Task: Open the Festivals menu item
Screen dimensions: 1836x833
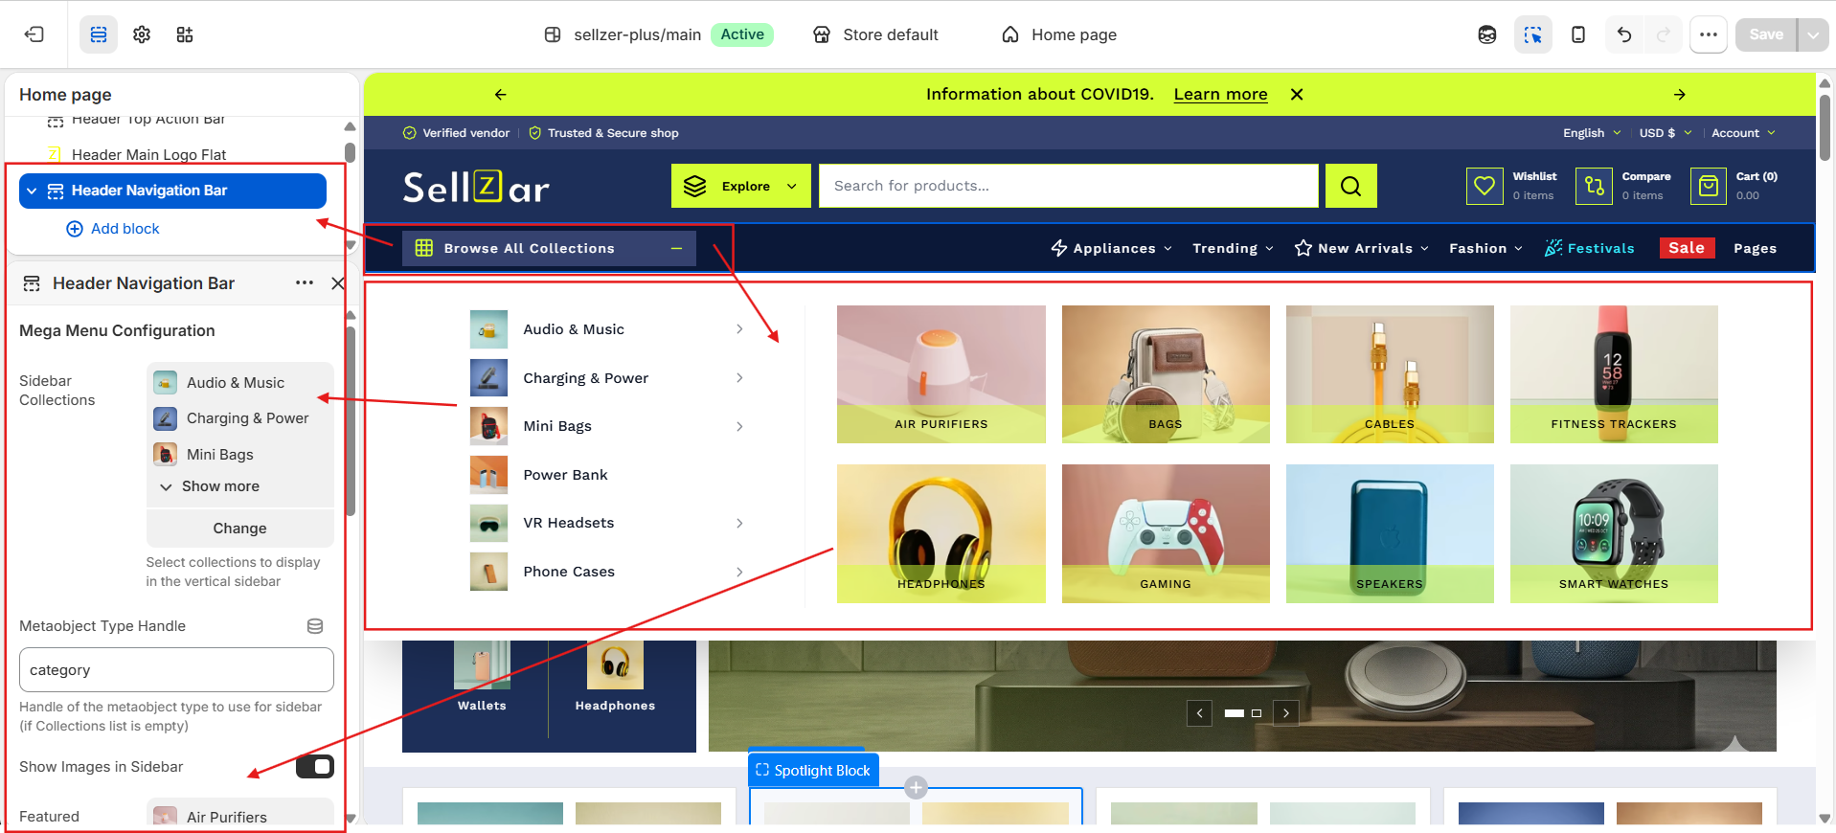Action: [1590, 248]
